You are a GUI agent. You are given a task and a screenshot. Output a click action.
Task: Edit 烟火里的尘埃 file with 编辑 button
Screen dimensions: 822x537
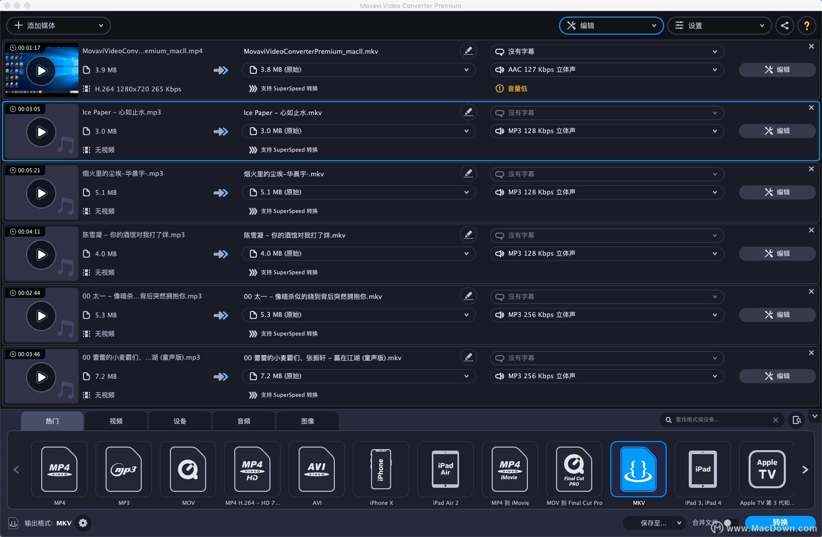pos(777,192)
